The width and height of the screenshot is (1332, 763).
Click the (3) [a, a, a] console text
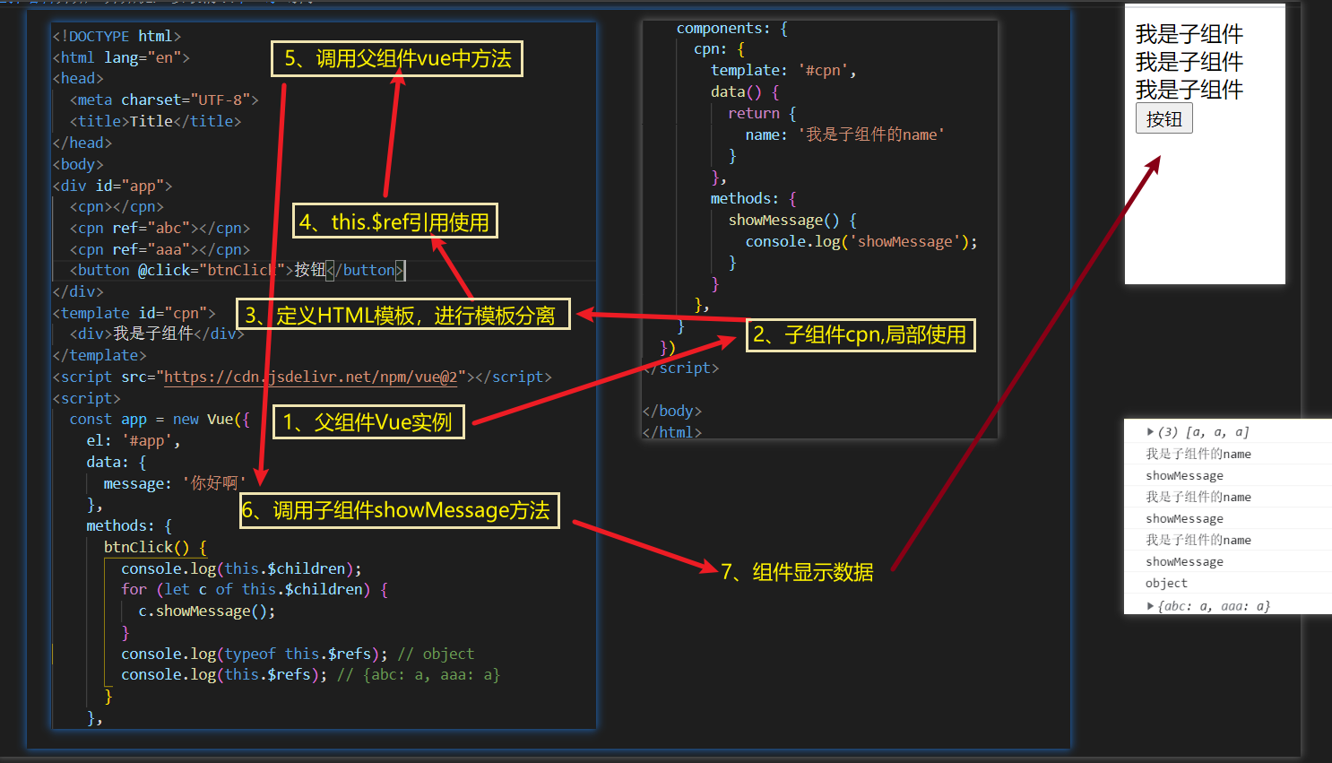point(1204,432)
